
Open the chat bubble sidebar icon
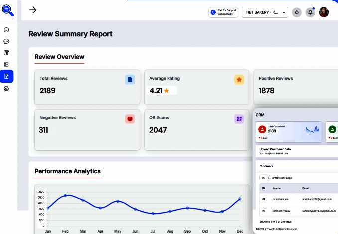6,41
